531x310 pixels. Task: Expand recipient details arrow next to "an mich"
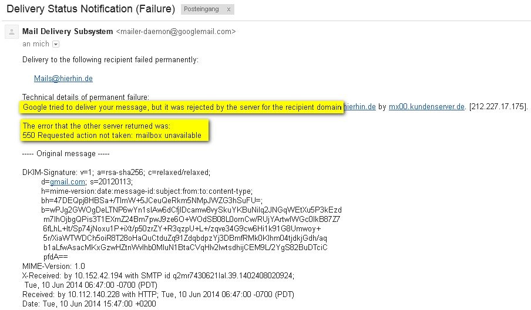pyautogui.click(x=56, y=44)
